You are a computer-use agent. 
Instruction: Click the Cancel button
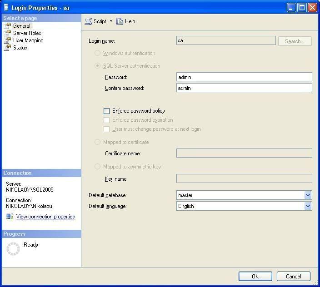click(x=294, y=277)
